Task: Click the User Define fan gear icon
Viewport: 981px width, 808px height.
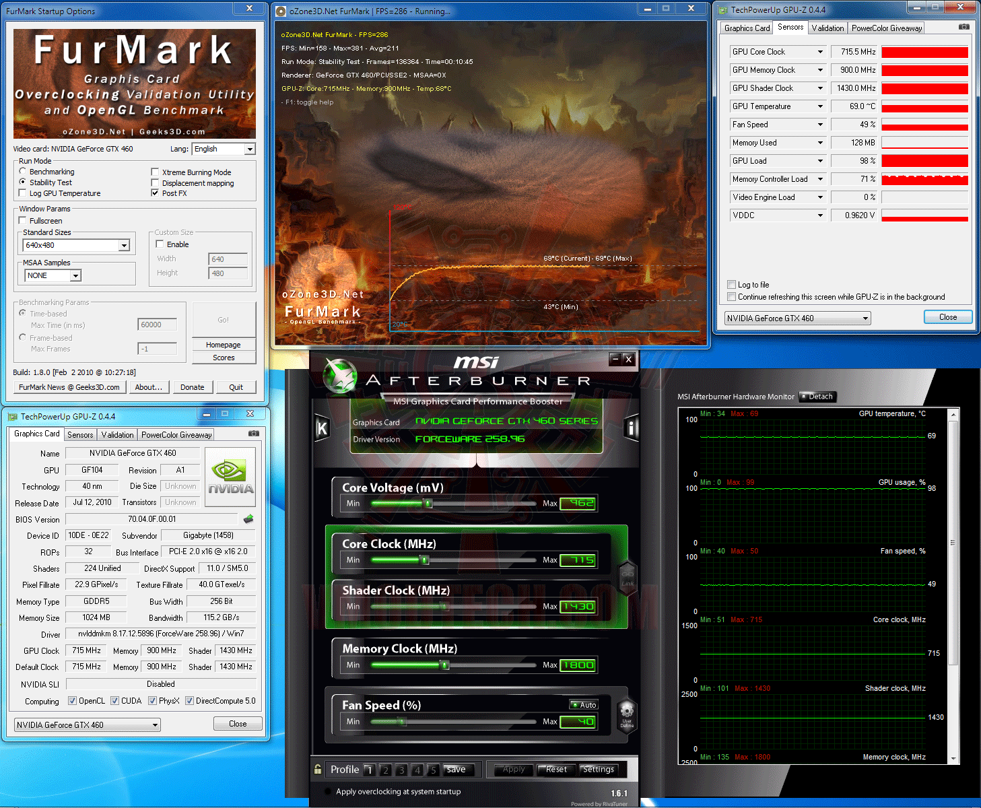Action: click(x=627, y=715)
